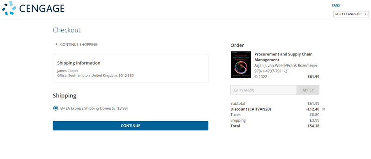Viewport: 371px width, 159px height.
Task: Click the Apply coupon button
Action: (308, 90)
